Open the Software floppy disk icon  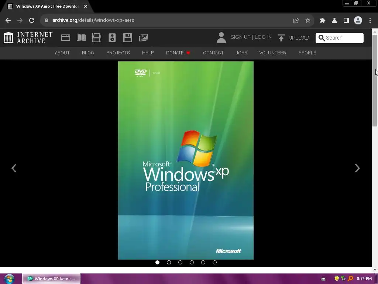pos(128,38)
